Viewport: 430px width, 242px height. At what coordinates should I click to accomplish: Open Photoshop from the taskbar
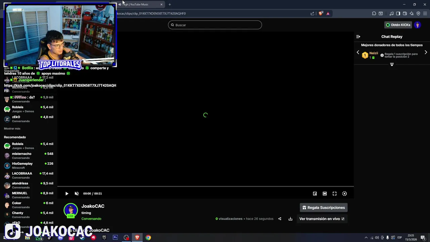[115, 237]
